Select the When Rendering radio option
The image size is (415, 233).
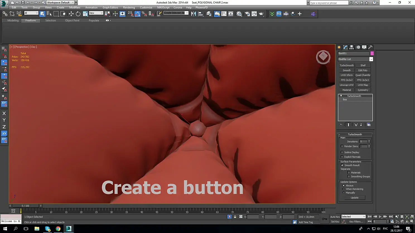click(344, 189)
